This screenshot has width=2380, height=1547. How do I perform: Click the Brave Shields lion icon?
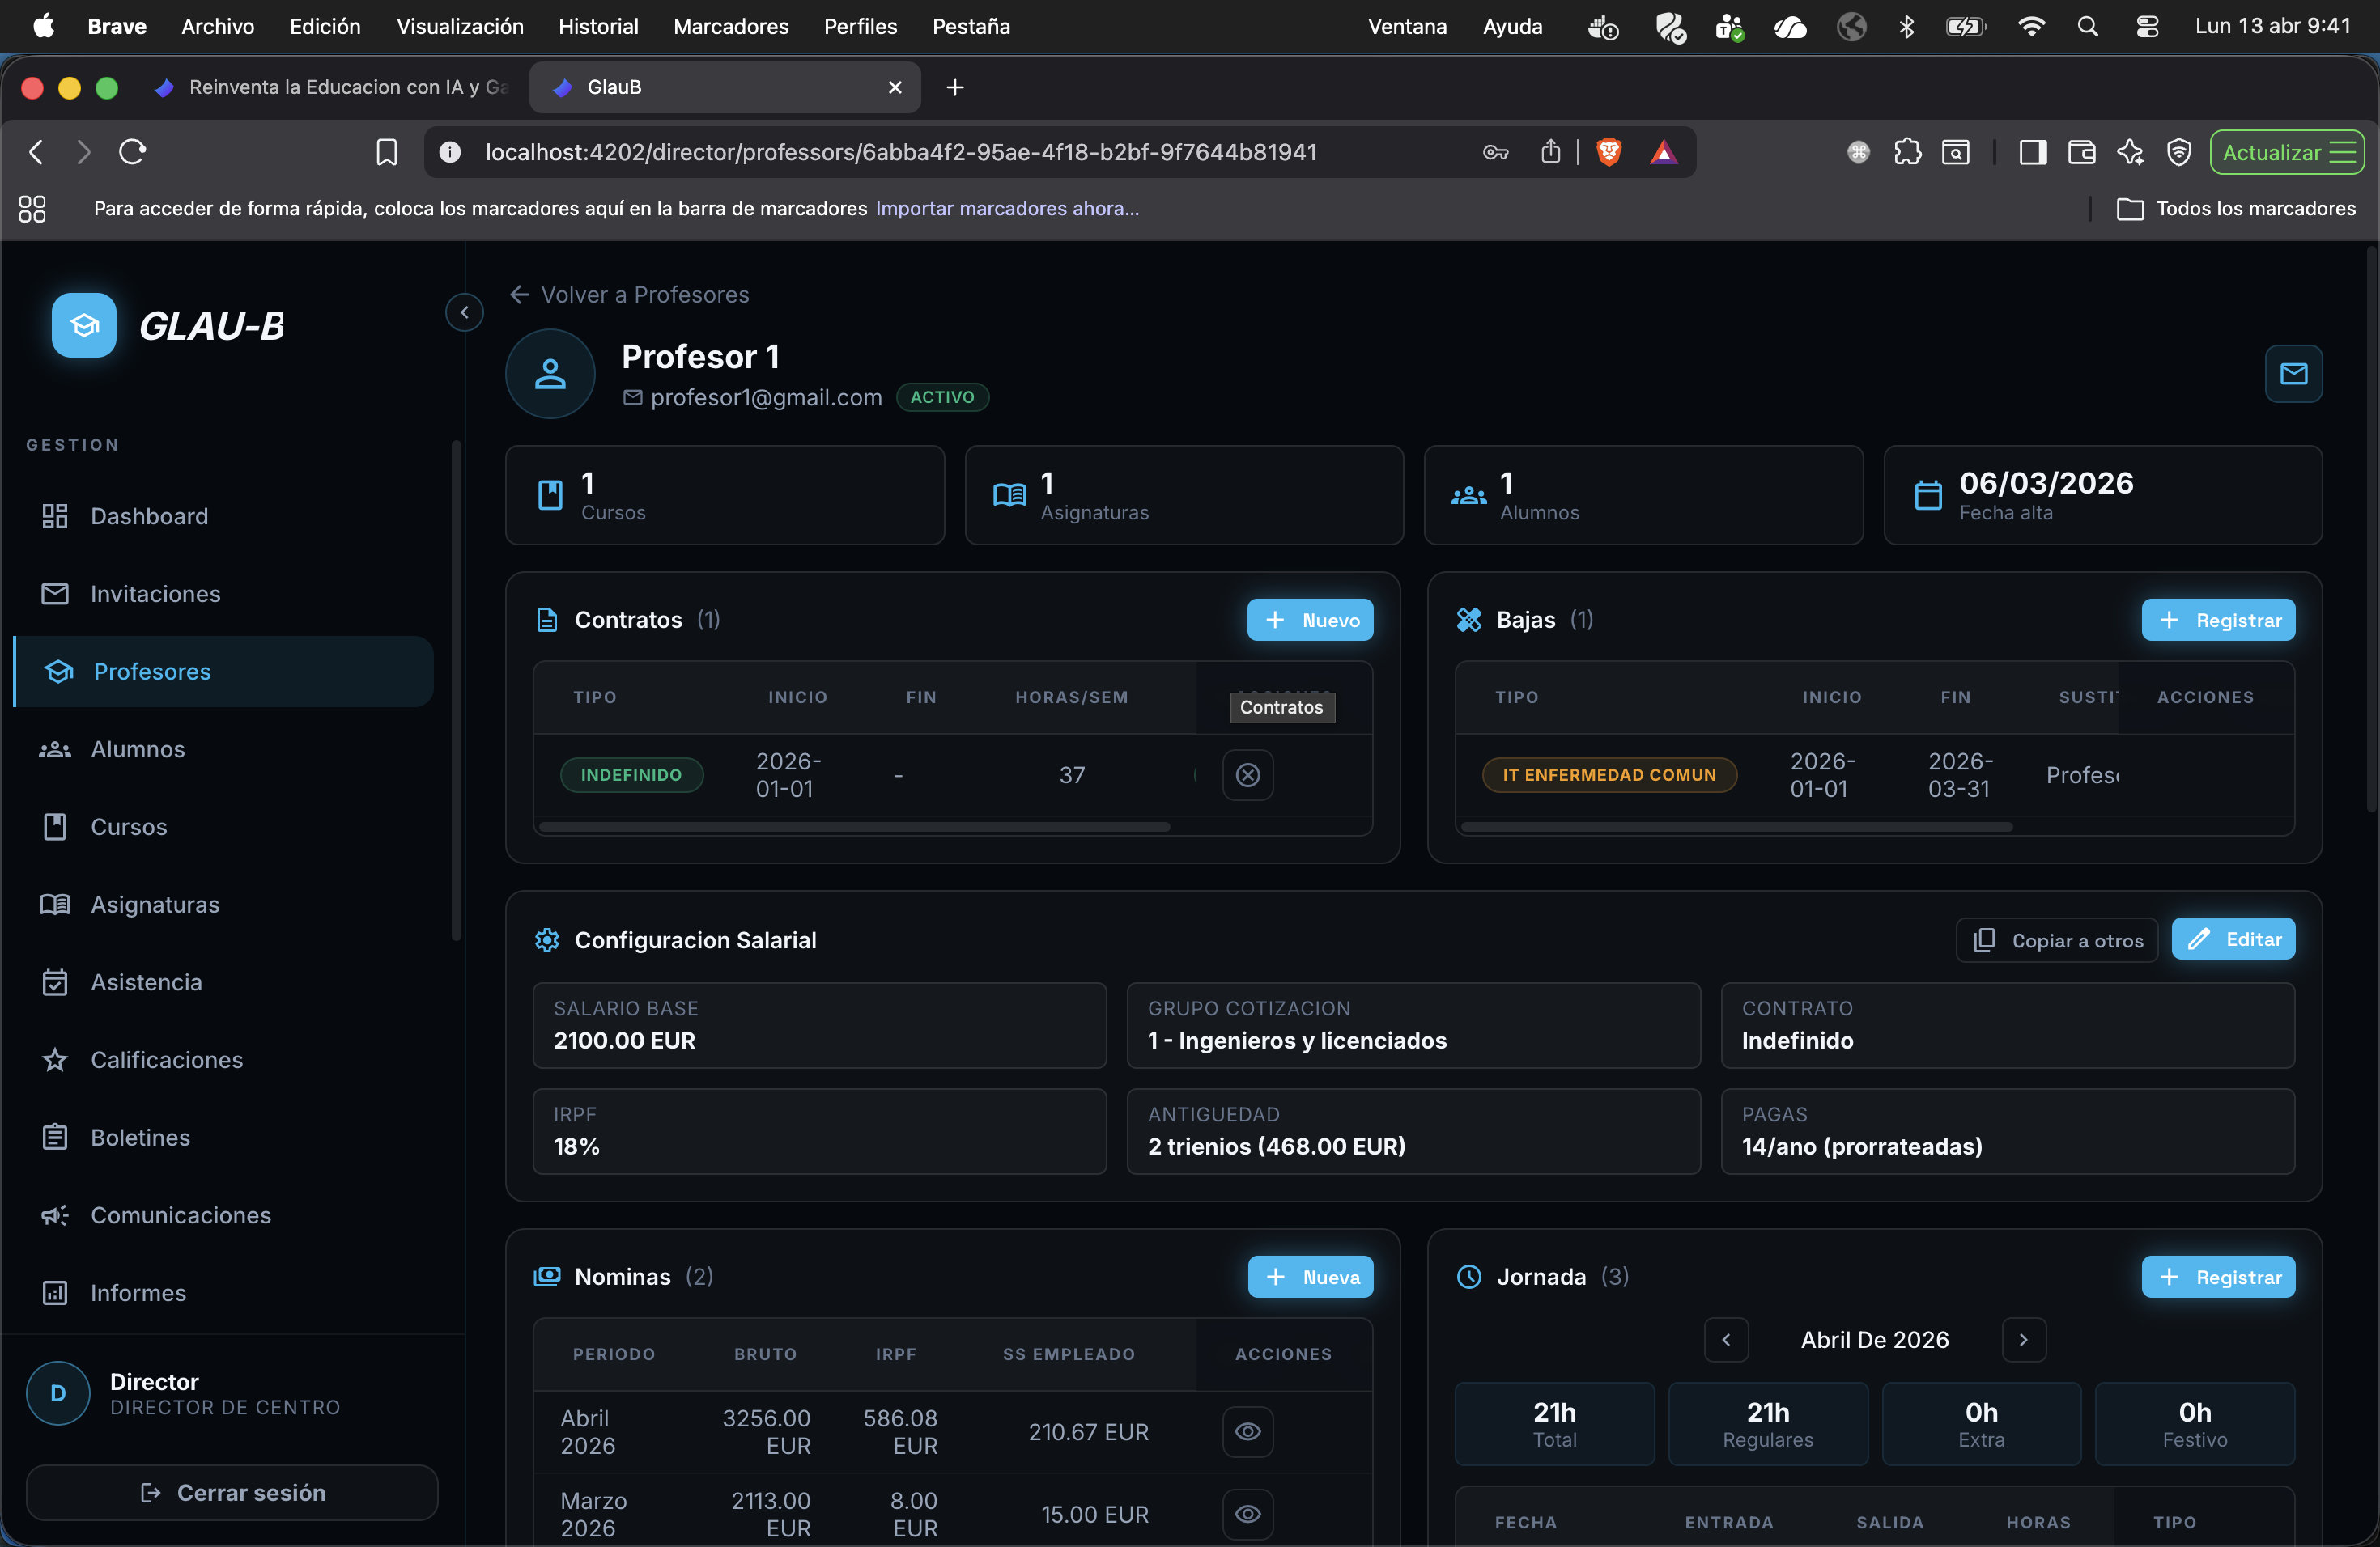coord(1608,152)
